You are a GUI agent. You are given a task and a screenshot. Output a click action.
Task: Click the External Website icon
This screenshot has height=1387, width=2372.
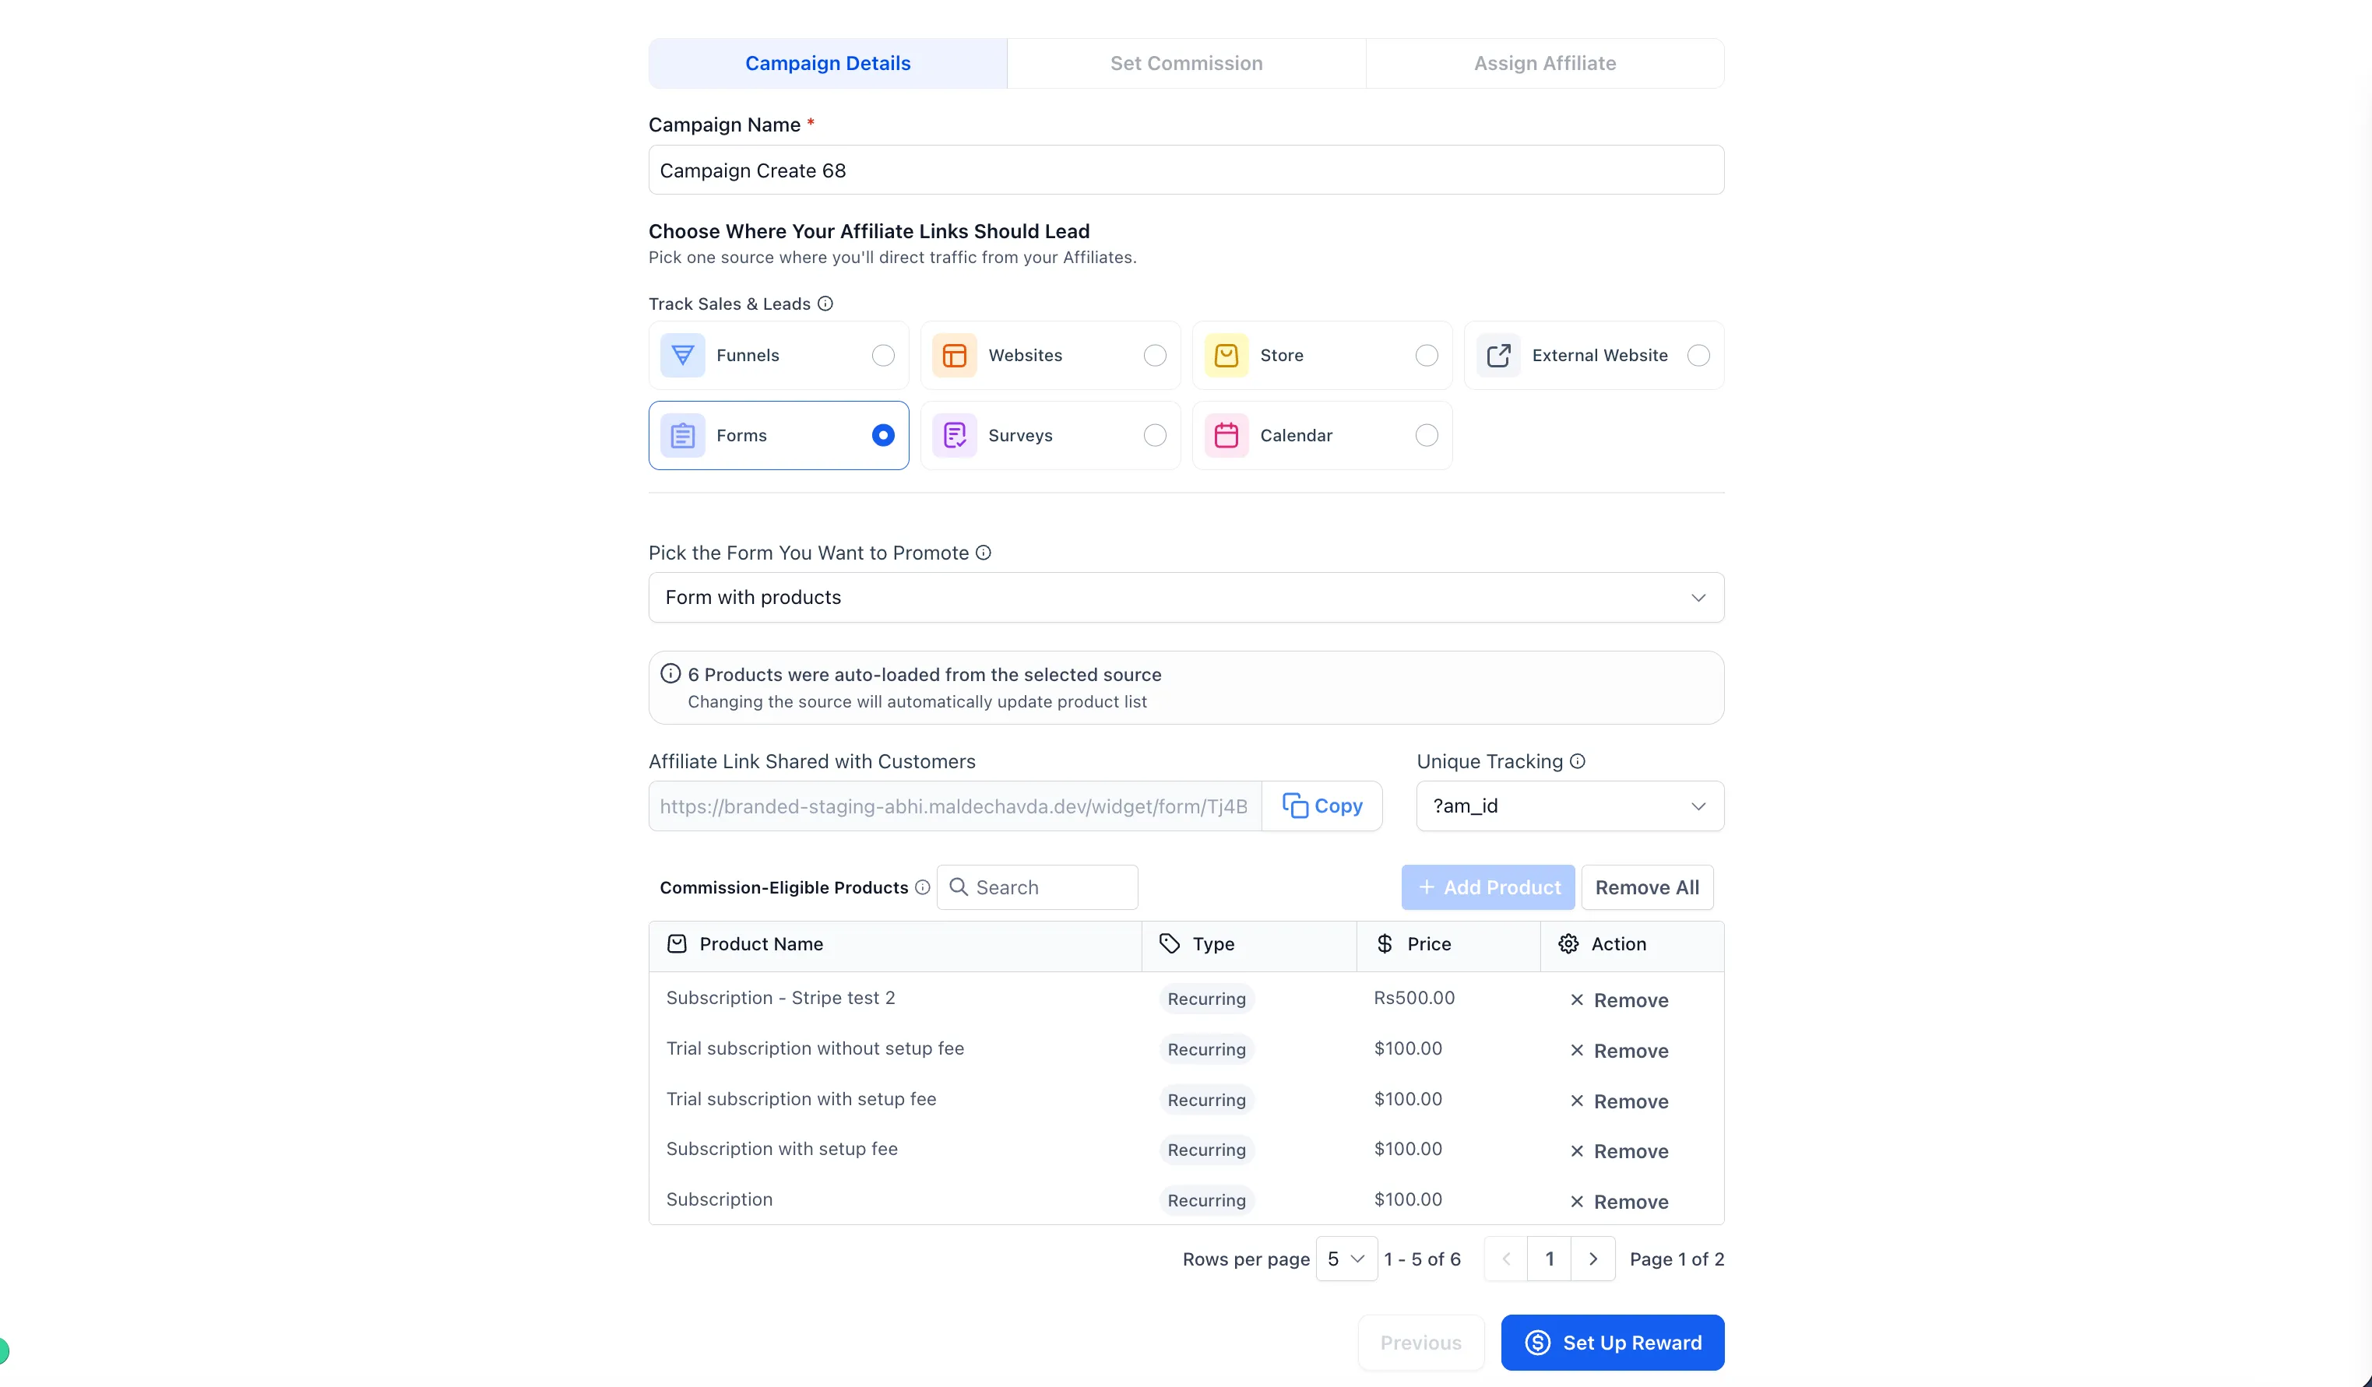(1498, 355)
